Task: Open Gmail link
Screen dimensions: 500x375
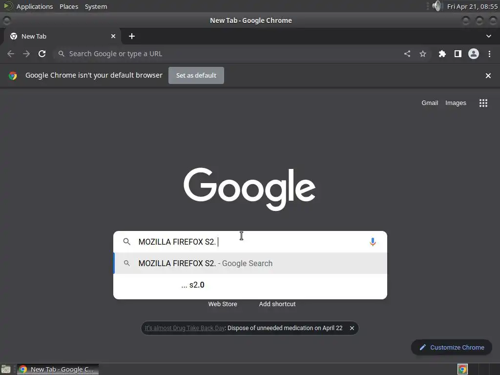Action: click(430, 103)
